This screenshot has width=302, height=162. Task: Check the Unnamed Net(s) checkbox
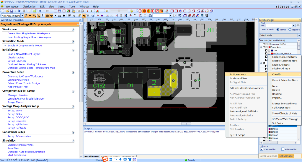click(264, 44)
